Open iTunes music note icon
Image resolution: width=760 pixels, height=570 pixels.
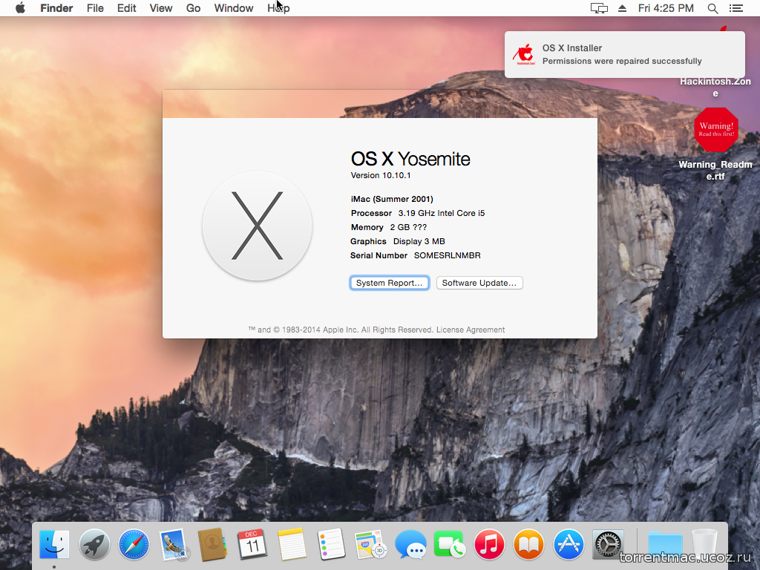[490, 544]
